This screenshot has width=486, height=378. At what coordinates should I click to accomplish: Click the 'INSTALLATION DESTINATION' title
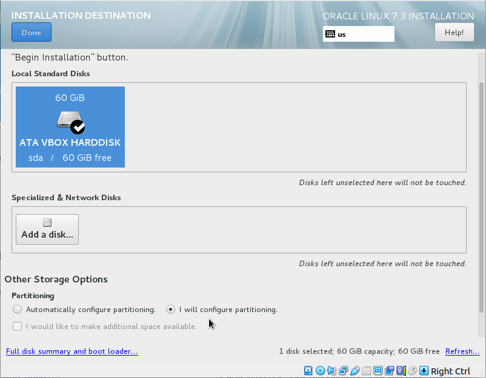pos(81,16)
